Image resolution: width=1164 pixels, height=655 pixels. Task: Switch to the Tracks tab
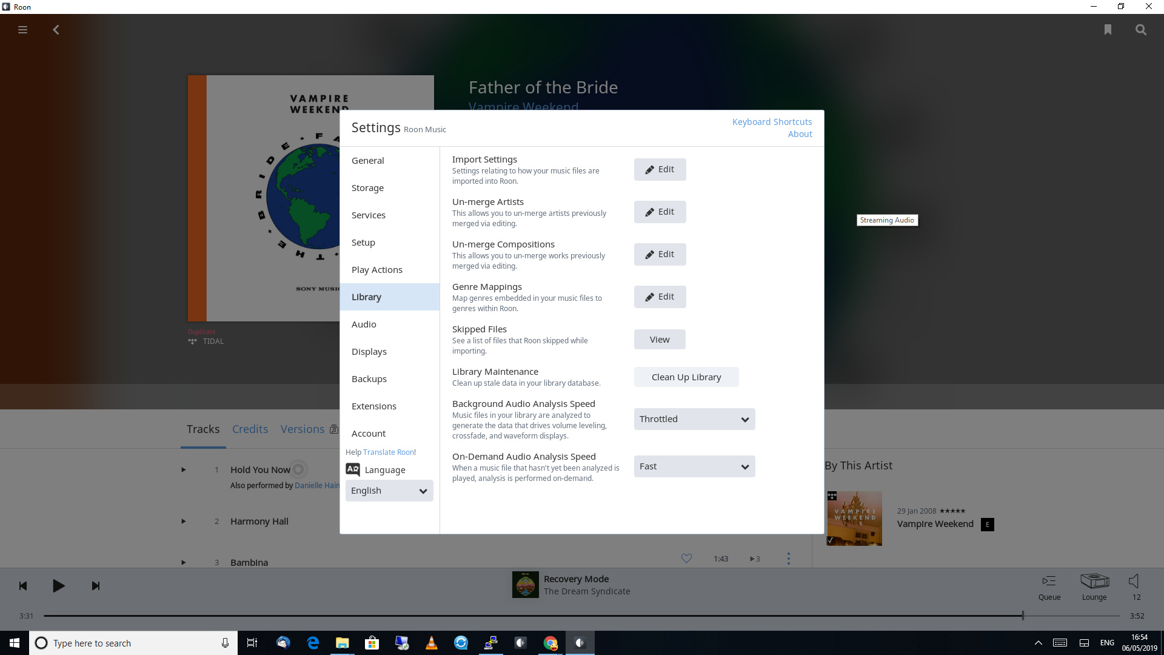point(203,429)
